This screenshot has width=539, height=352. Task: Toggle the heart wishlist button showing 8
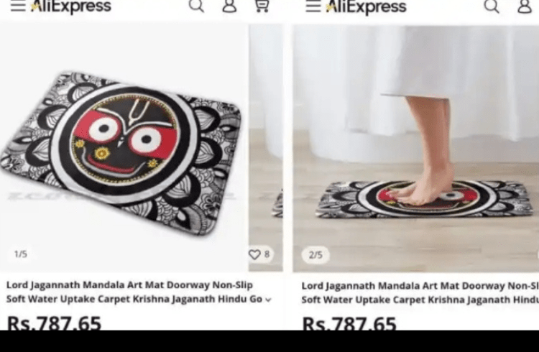pyautogui.click(x=259, y=254)
